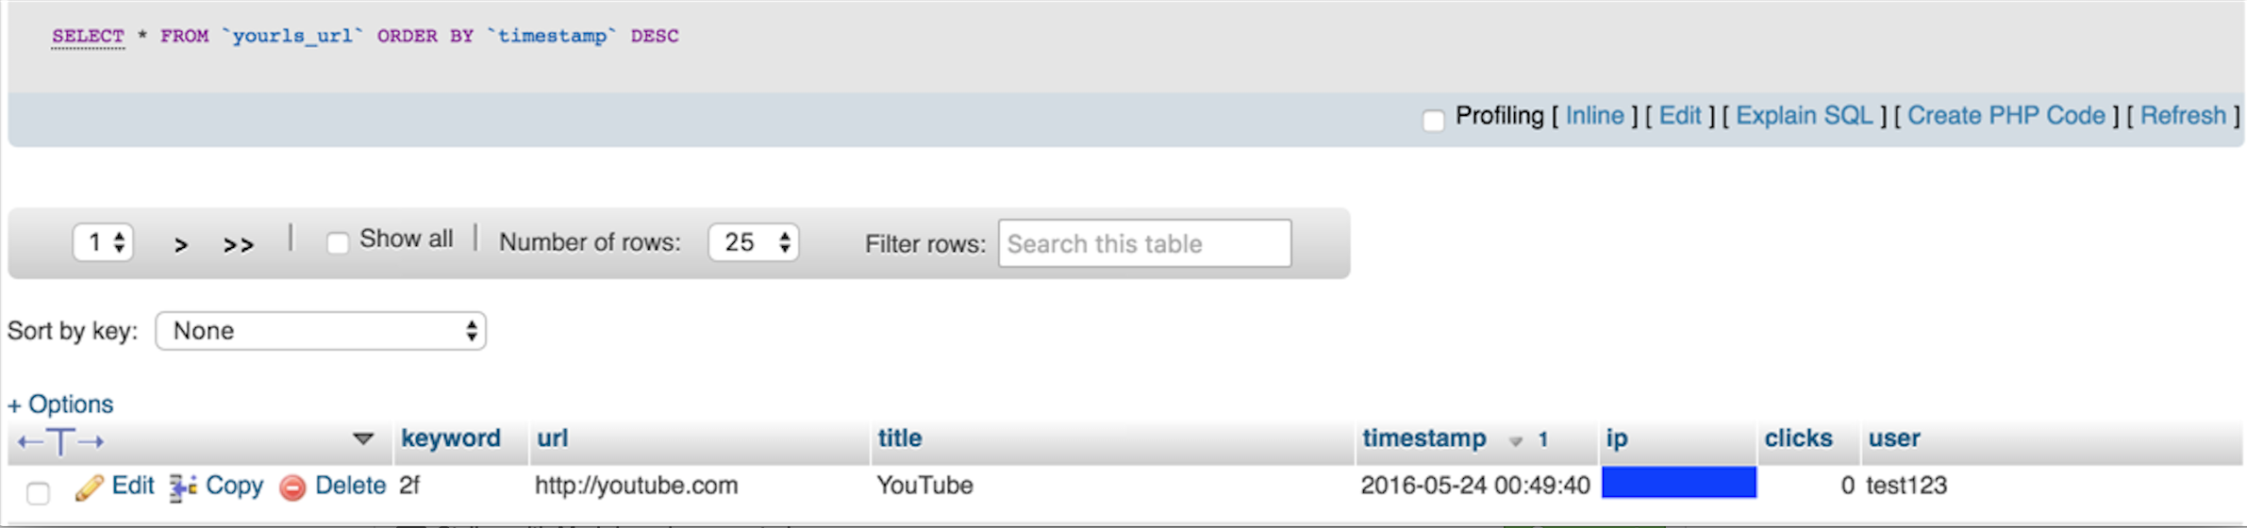Click the red Delete icon
Screen dimensions: 2247x528
coord(292,487)
